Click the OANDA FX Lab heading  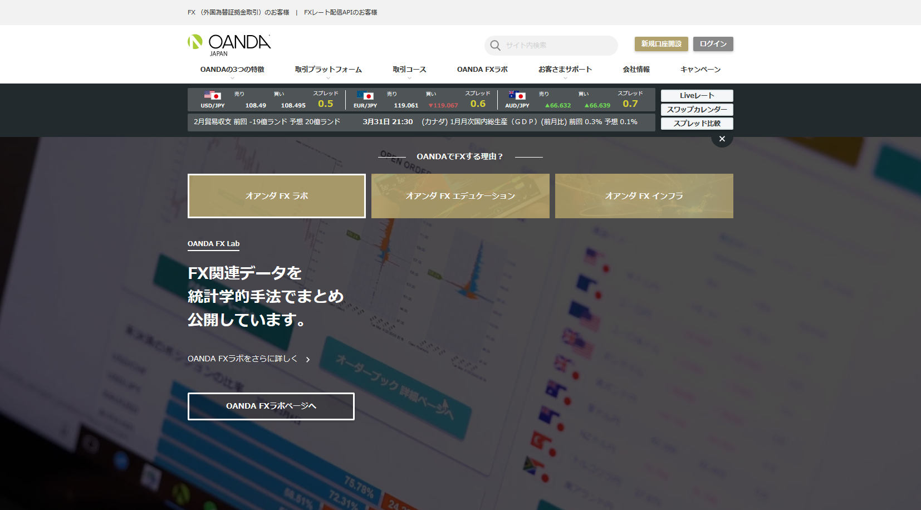click(214, 244)
